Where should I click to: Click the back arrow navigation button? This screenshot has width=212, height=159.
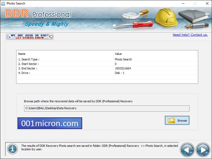[187, 150]
